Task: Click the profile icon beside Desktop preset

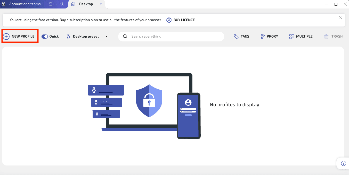Action: 68,36
